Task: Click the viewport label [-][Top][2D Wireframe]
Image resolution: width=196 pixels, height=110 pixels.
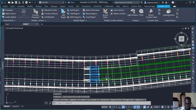Action: pos(14,28)
